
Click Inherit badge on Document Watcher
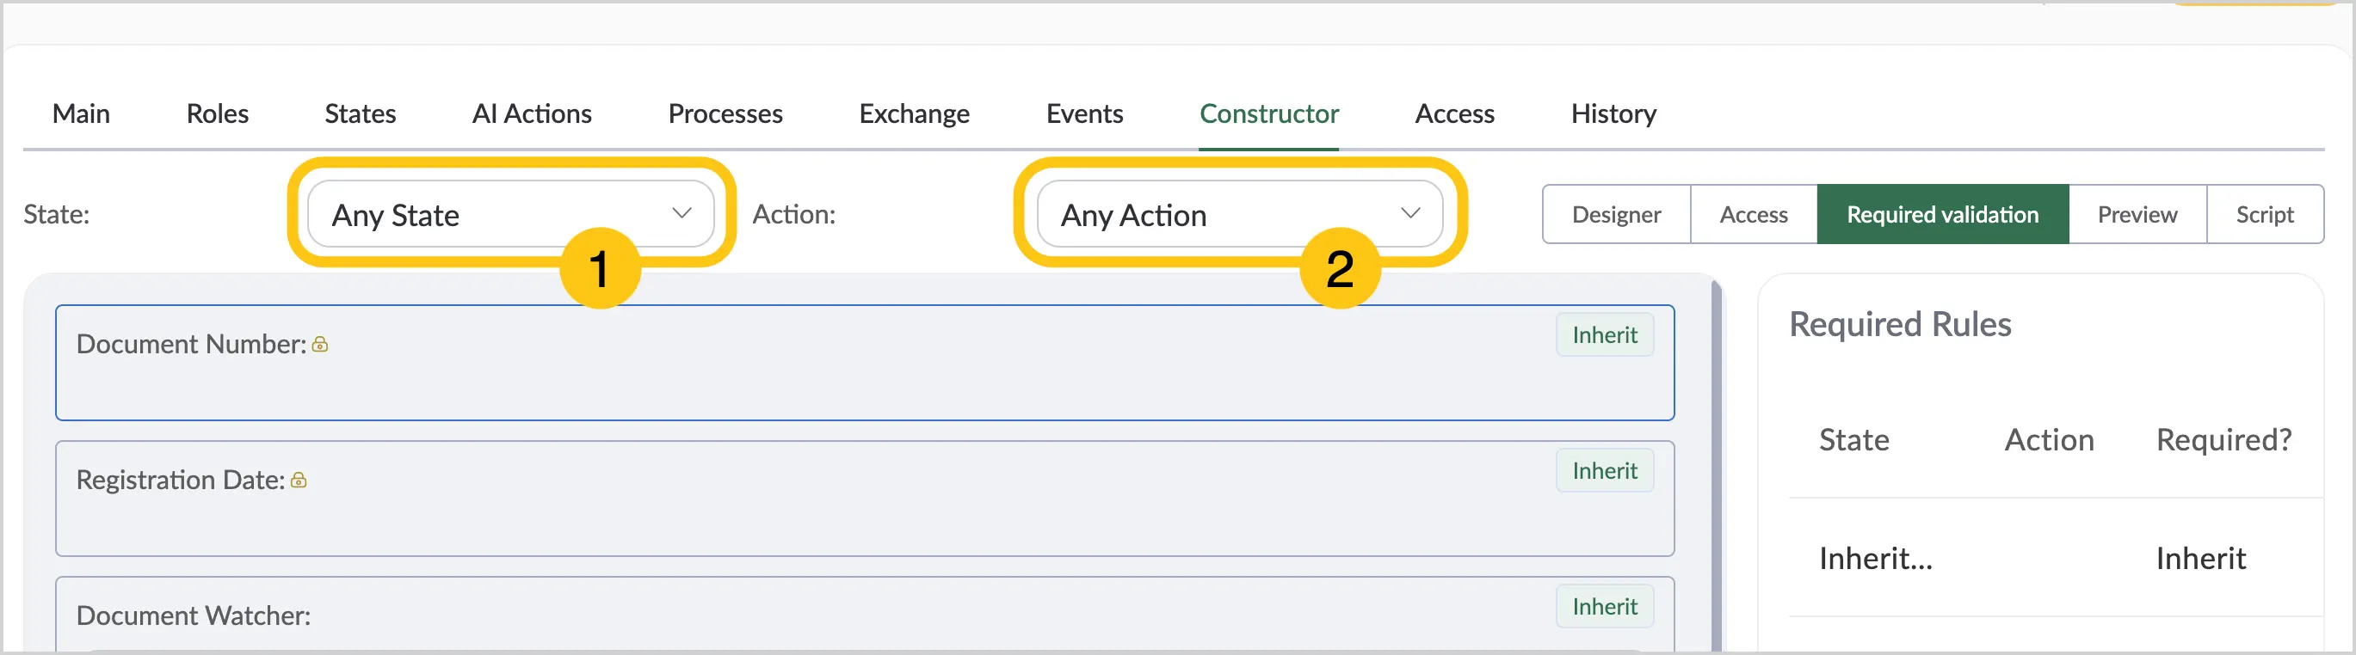(1605, 607)
